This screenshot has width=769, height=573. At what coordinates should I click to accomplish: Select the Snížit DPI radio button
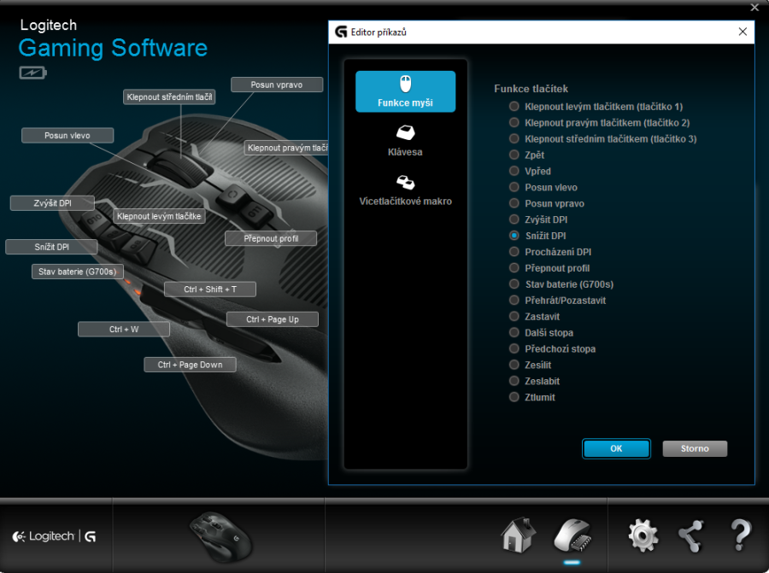point(514,236)
